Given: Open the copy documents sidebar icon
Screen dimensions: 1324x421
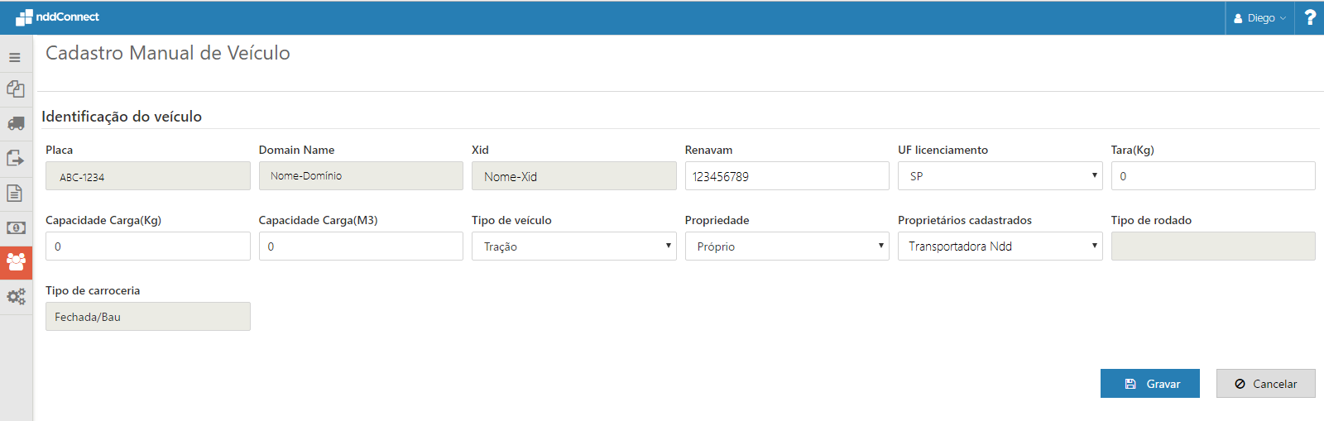Looking at the screenshot, I should (16, 89).
